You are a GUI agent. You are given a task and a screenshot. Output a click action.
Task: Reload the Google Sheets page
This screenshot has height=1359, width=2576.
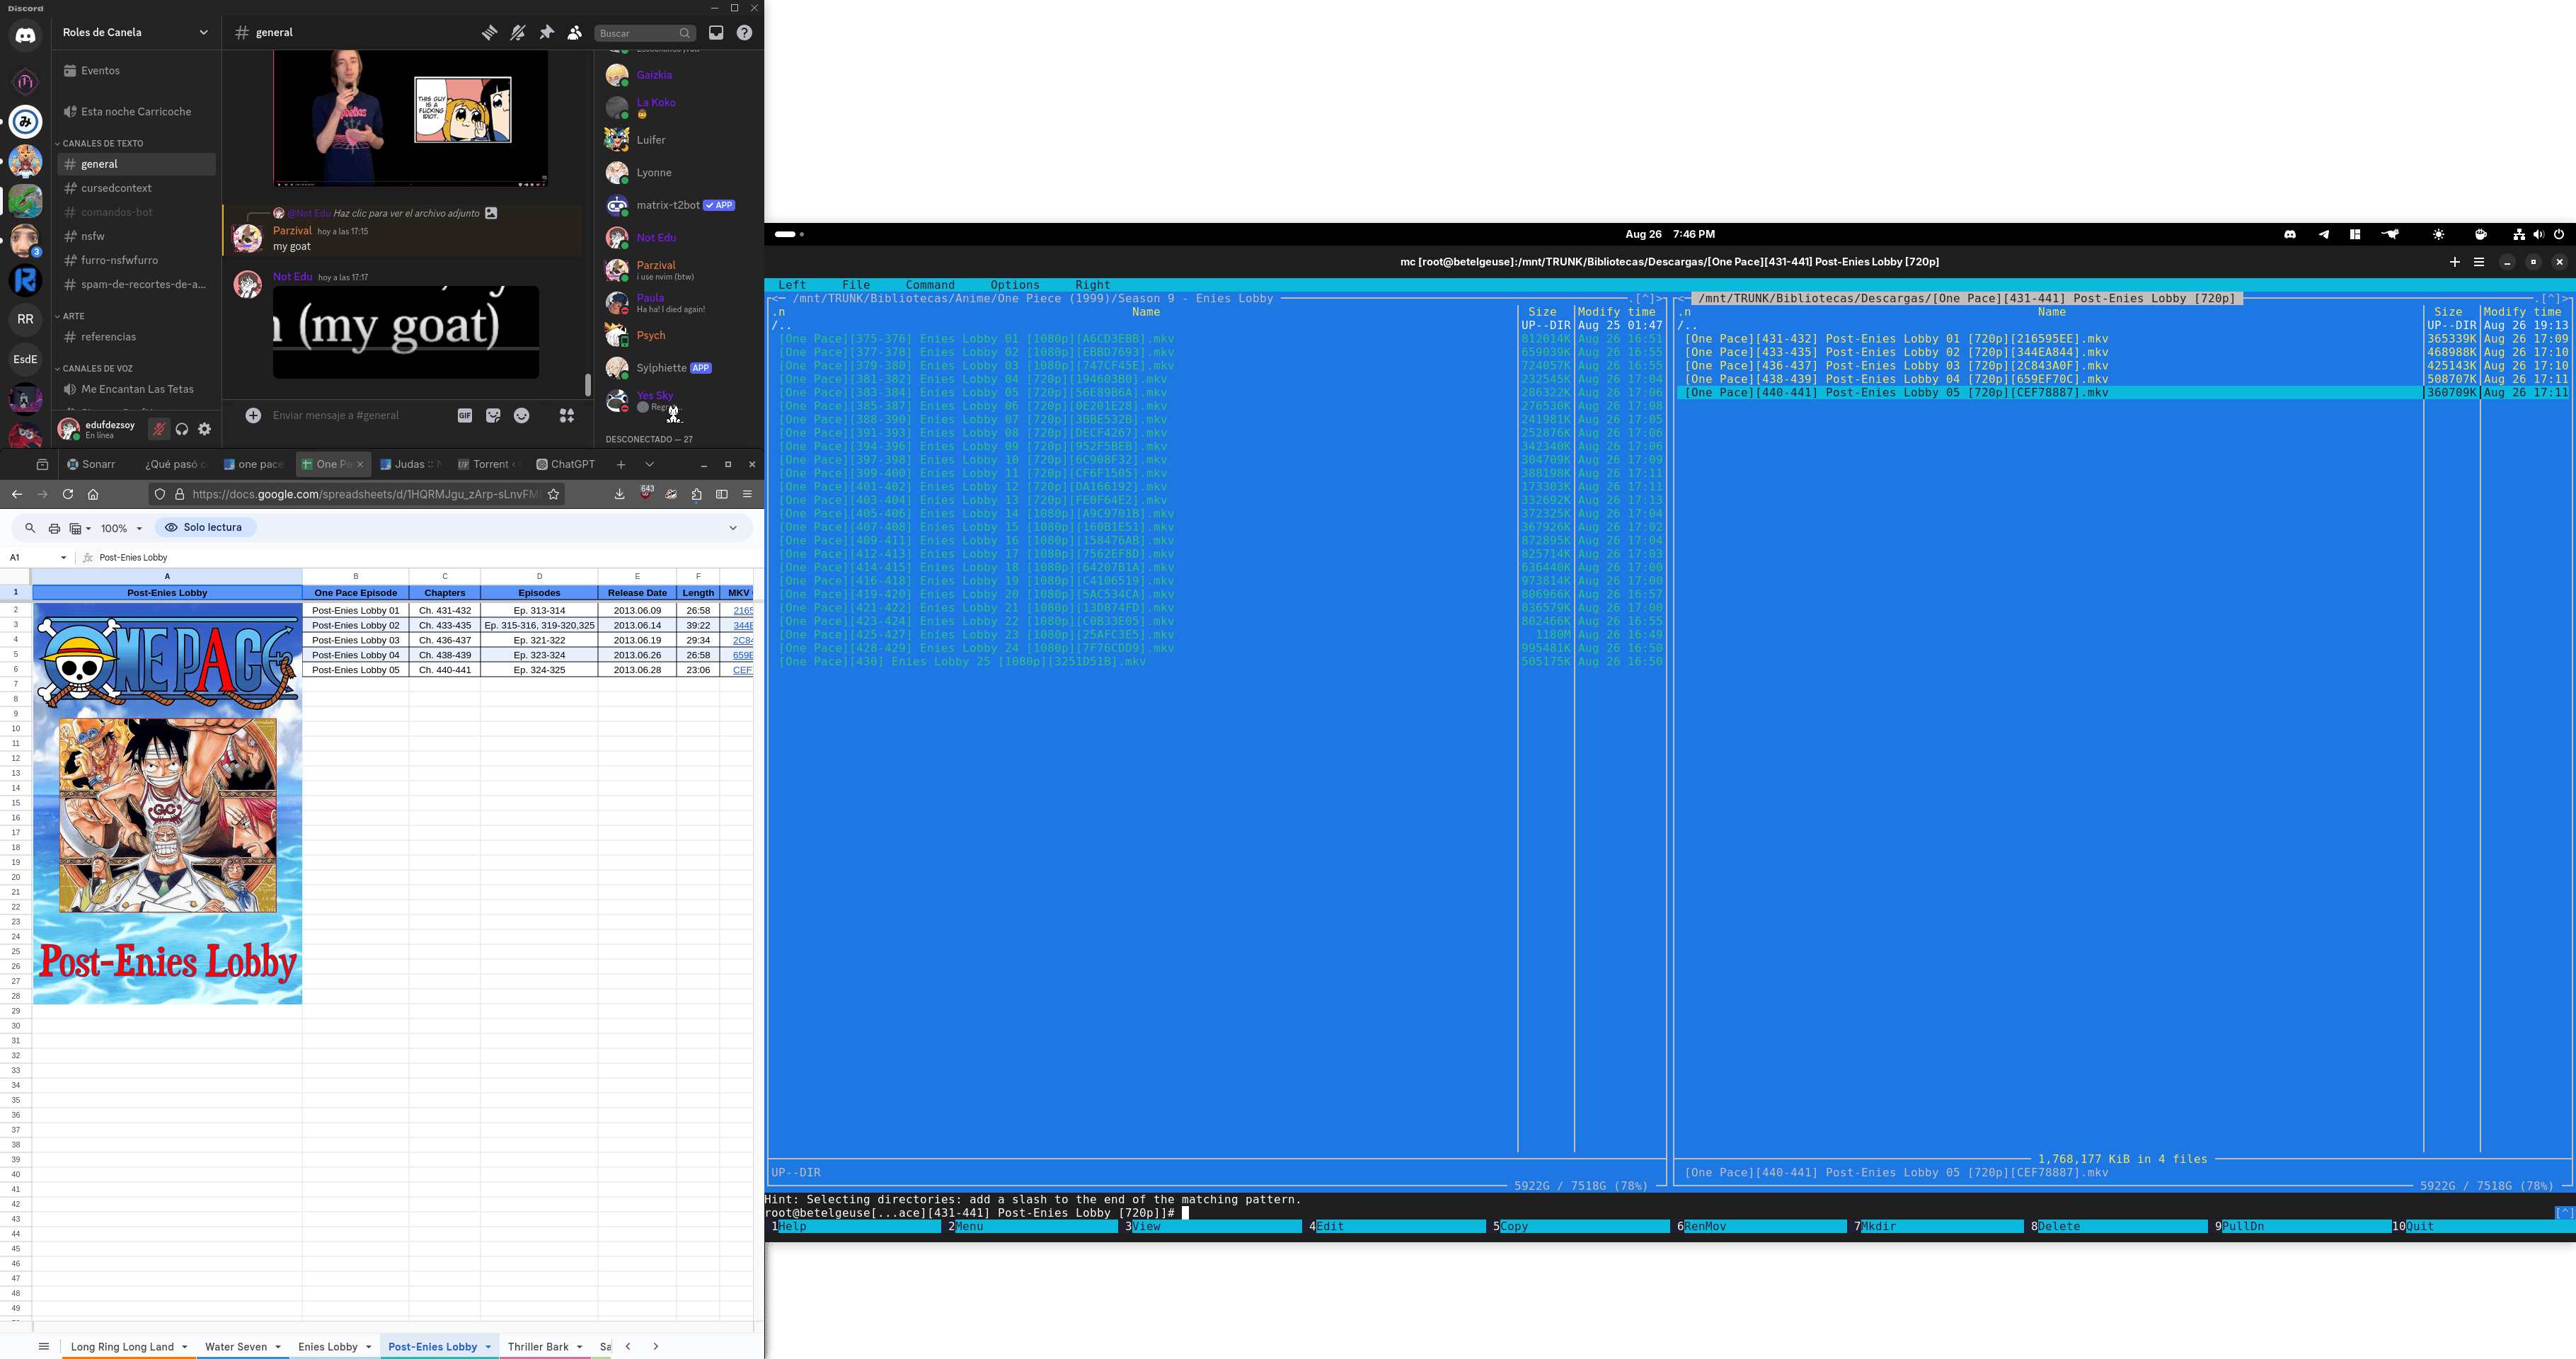coord(68,494)
